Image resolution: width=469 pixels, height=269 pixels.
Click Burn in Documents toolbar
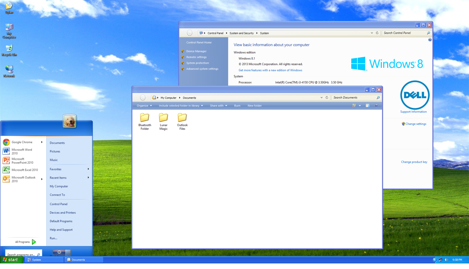tap(237, 106)
